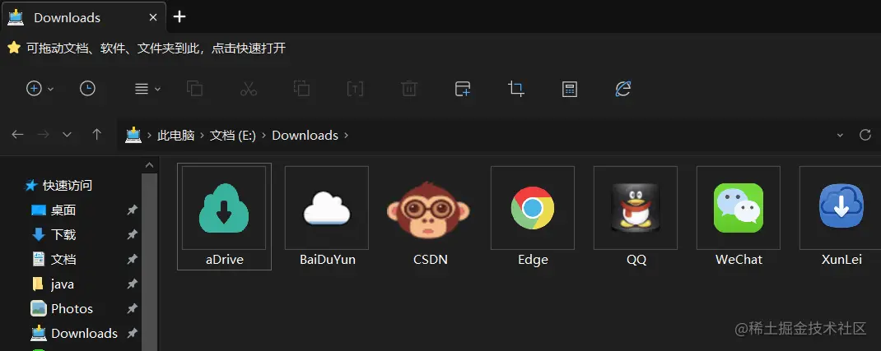Click the aDrive file name label
The height and width of the screenshot is (351, 881).
(x=224, y=260)
